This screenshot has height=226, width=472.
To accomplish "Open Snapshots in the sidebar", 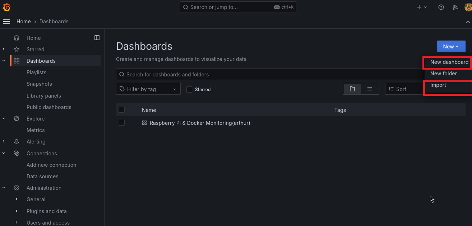I will coord(39,84).
